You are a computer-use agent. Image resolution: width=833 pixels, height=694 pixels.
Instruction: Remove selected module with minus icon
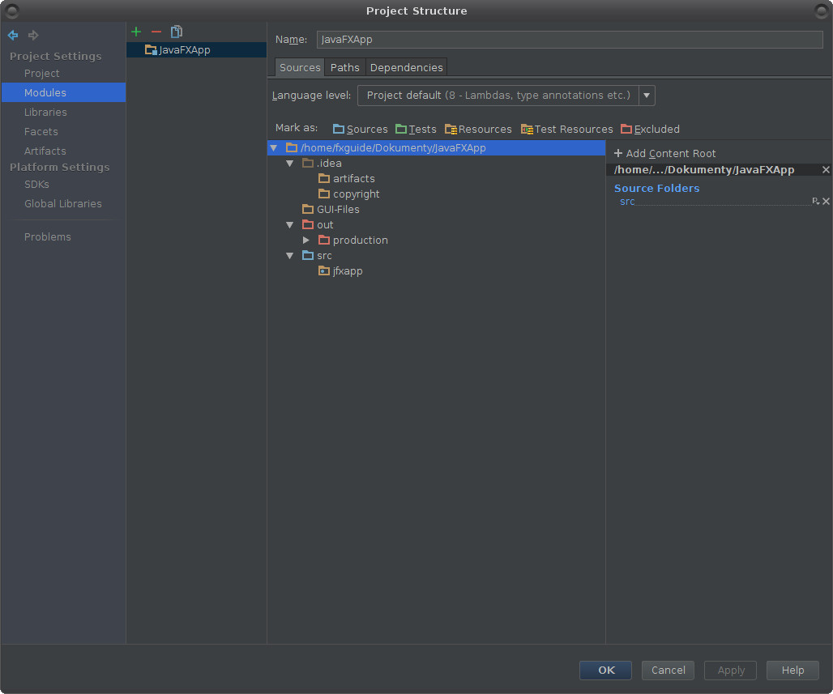click(156, 32)
